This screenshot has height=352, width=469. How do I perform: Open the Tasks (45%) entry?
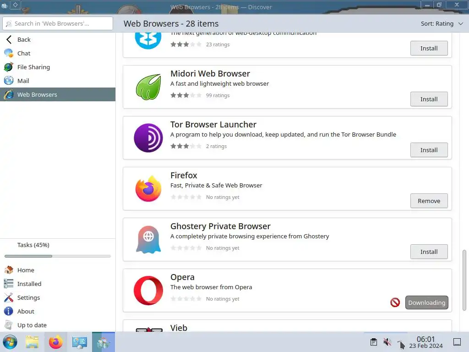[58, 245]
